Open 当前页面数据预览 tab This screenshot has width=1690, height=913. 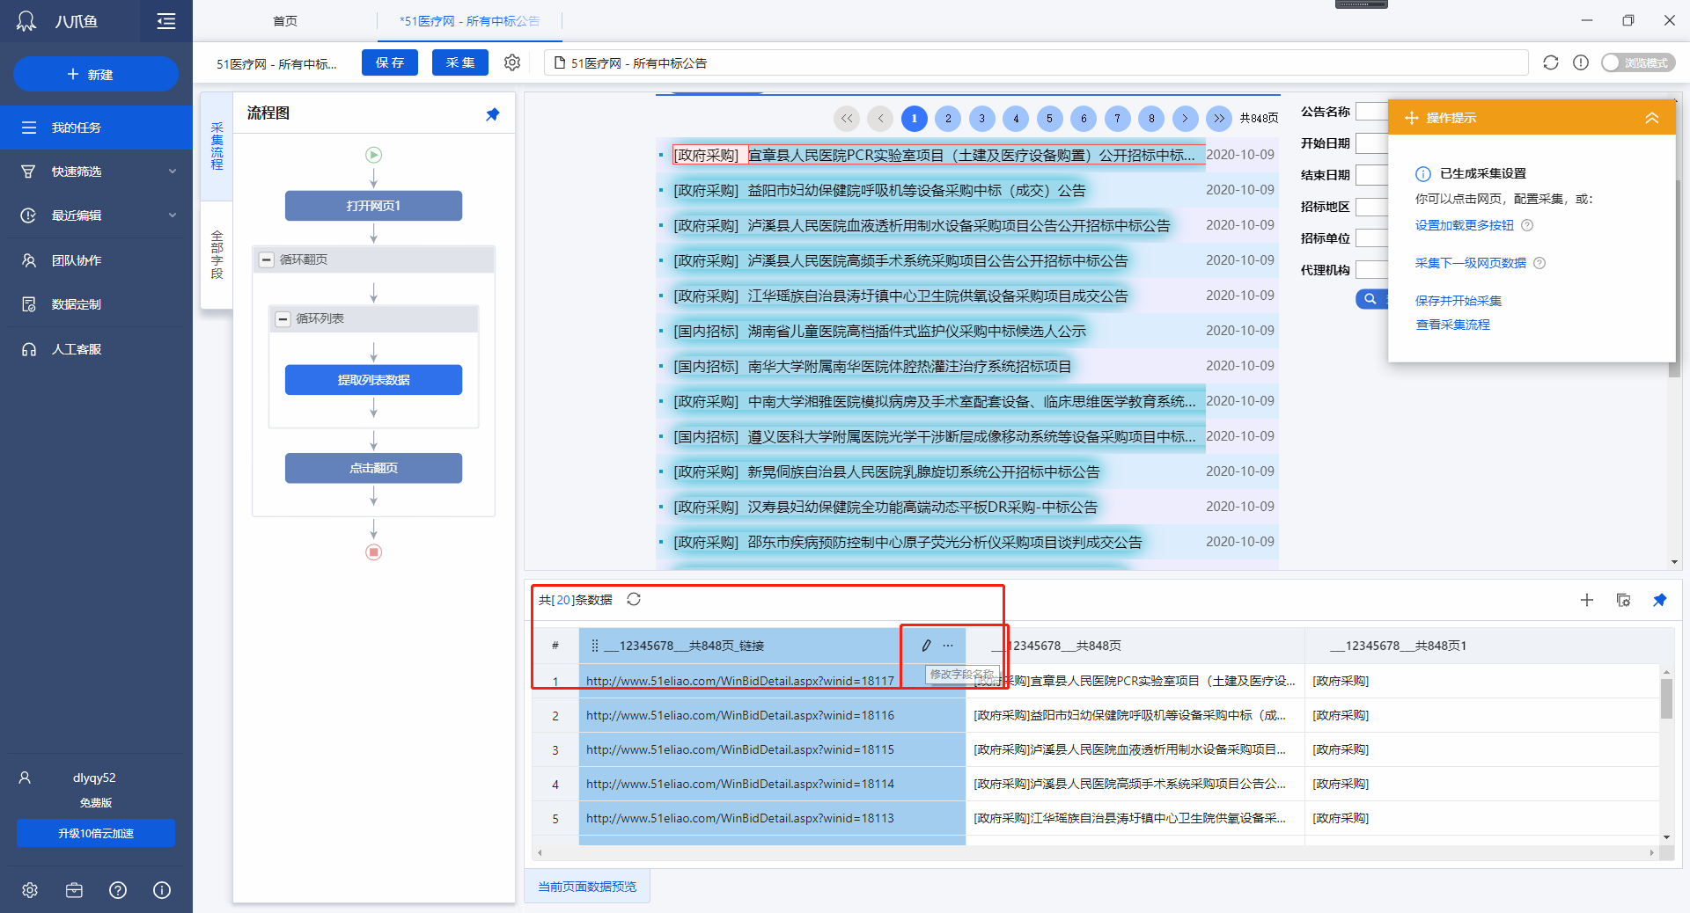point(587,887)
